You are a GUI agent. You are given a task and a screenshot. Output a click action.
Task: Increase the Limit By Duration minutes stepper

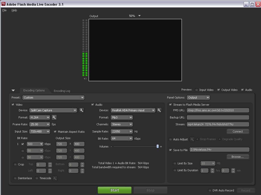pyautogui.click(x=233, y=169)
